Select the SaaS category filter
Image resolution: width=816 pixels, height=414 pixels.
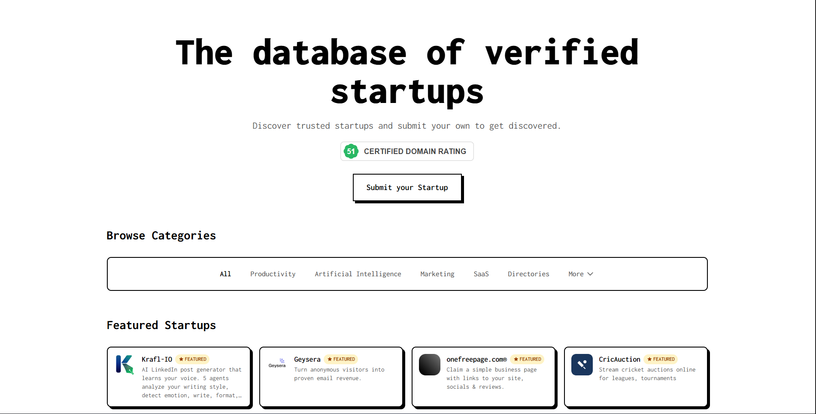pos(481,274)
